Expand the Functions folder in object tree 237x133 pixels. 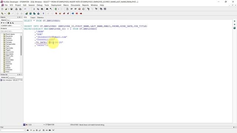[x=2, y=38]
